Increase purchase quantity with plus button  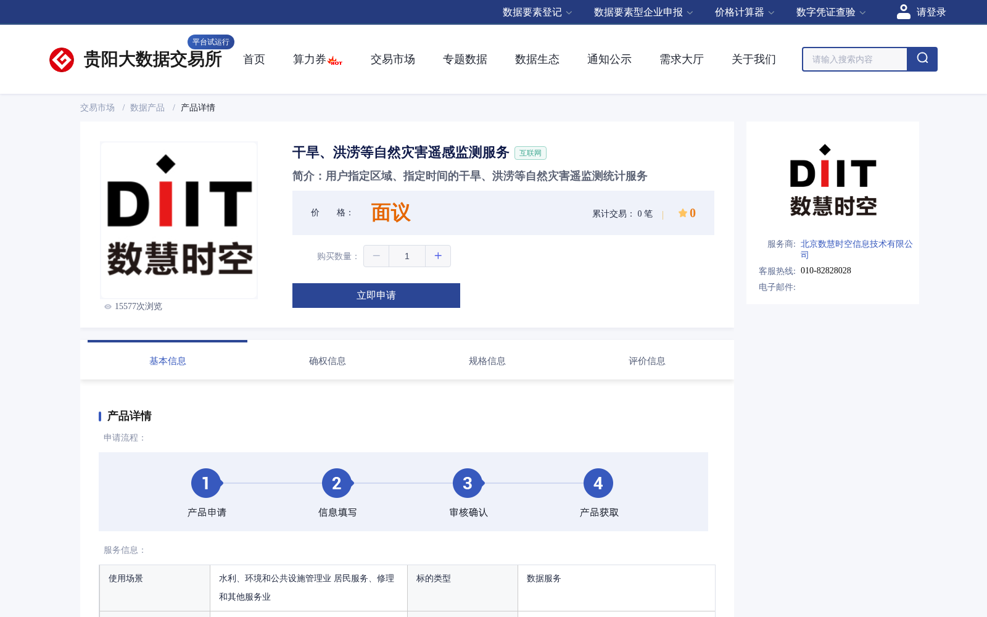pos(438,256)
